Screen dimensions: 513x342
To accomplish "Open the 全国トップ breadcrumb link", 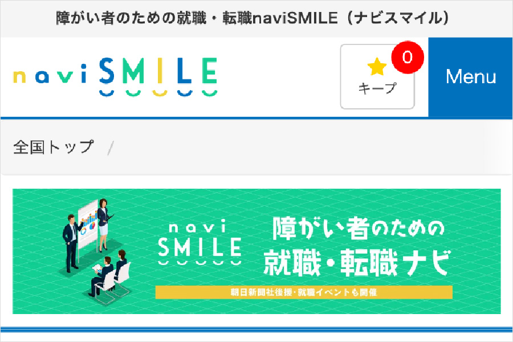I will tap(54, 147).
